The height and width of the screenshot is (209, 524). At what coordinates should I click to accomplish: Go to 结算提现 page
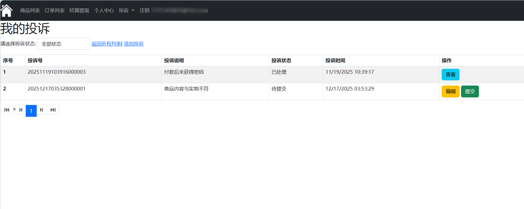click(79, 11)
